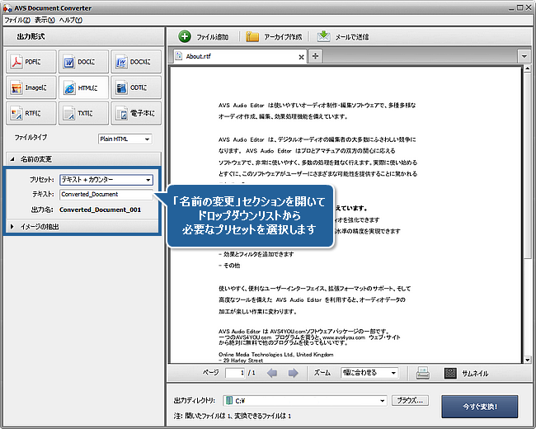Open the ヘルプ menu
This screenshot has height=429, width=536.
click(70, 20)
